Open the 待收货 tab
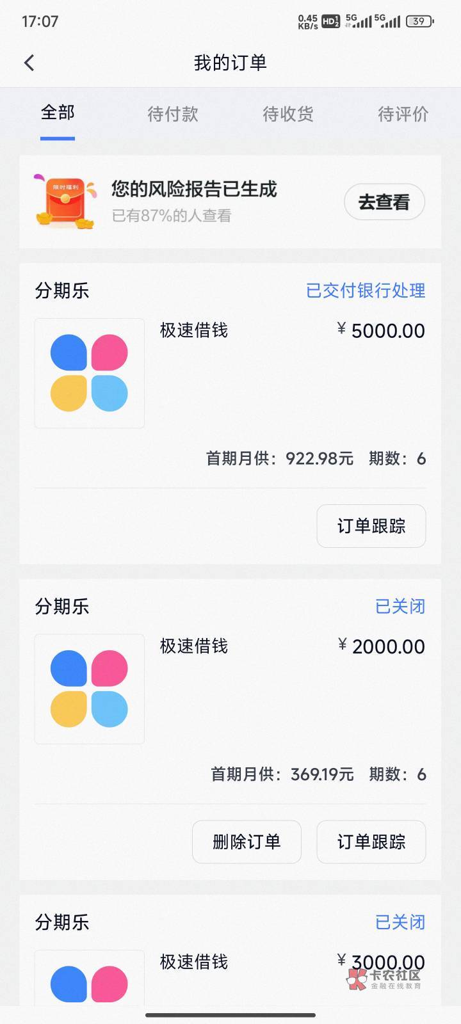 [x=288, y=114]
